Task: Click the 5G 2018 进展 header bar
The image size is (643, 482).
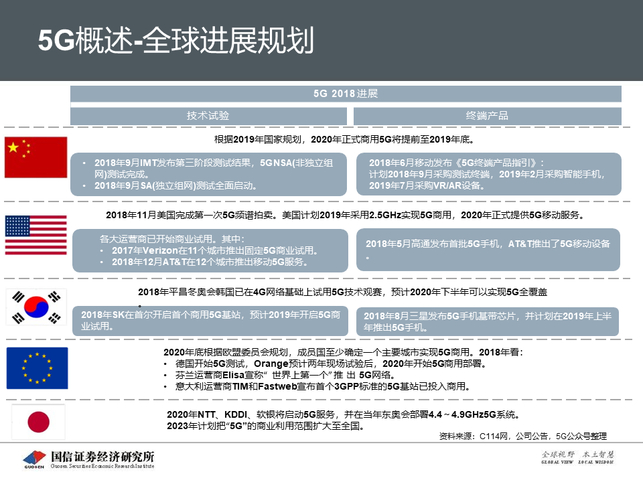Action: [346, 94]
